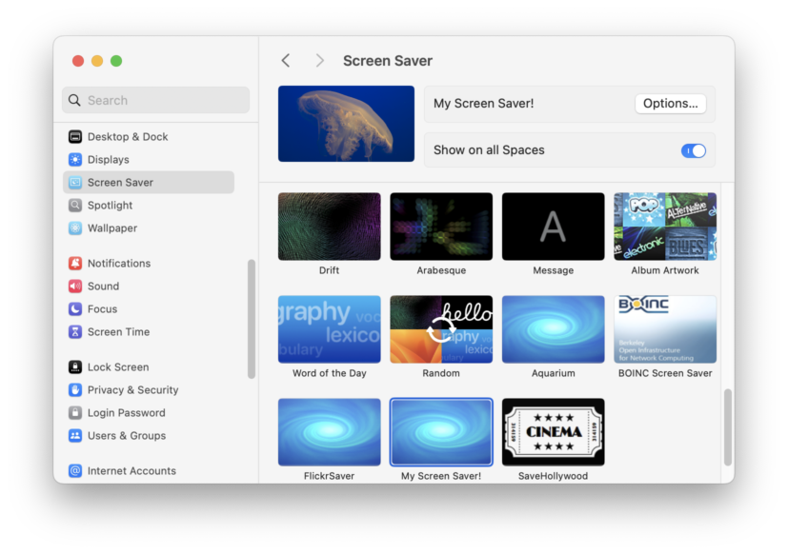The height and width of the screenshot is (554, 788).
Task: Select Spotlight in the sidebar
Action: [75, 205]
